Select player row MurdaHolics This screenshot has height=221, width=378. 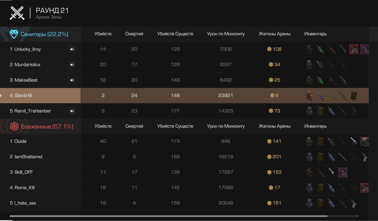tap(184, 65)
